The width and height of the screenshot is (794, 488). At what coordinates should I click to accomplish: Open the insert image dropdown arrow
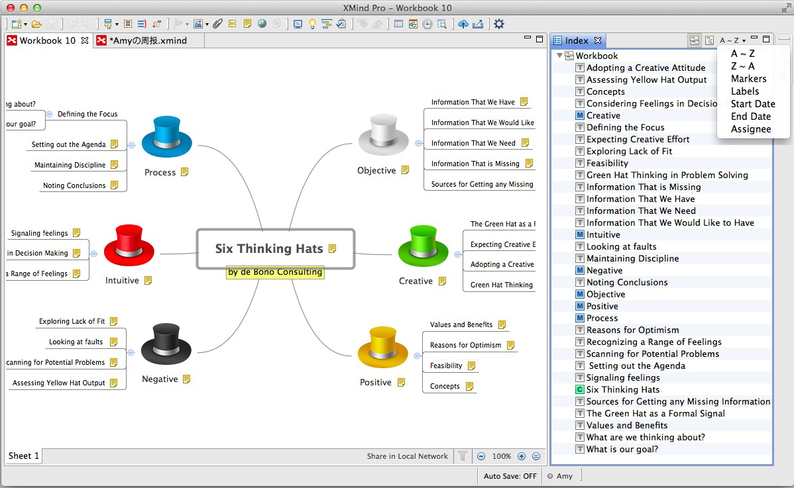(207, 24)
